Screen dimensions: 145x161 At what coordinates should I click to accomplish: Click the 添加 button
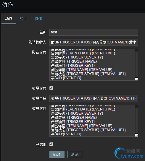point(57,155)
